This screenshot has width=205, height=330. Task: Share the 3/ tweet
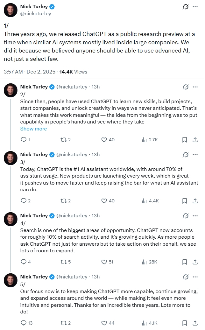click(x=195, y=201)
